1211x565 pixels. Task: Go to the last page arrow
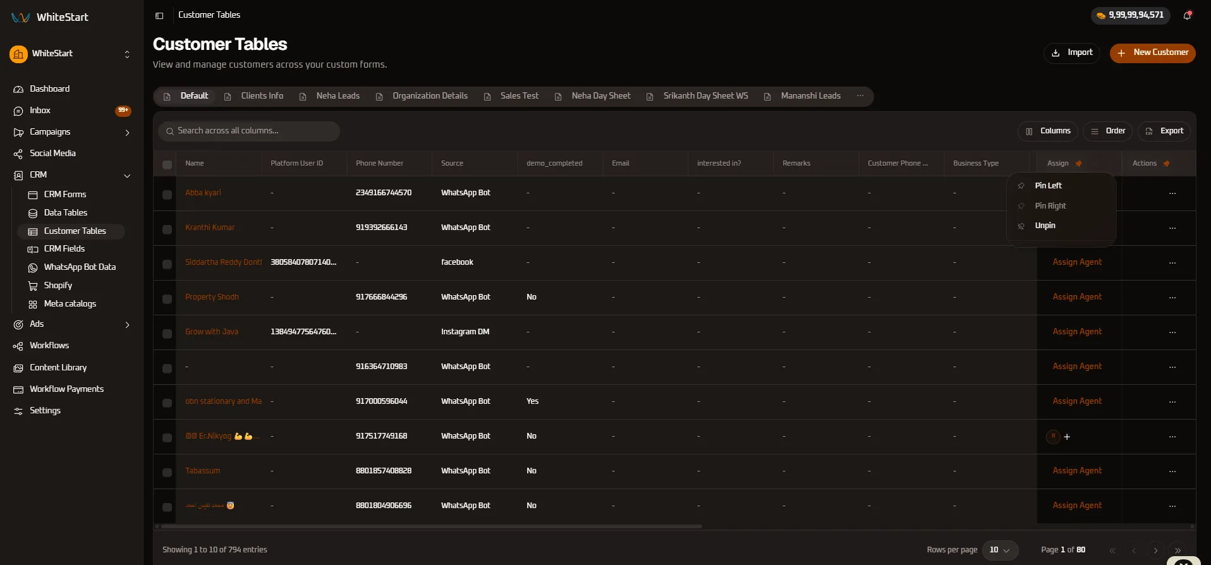(1178, 550)
